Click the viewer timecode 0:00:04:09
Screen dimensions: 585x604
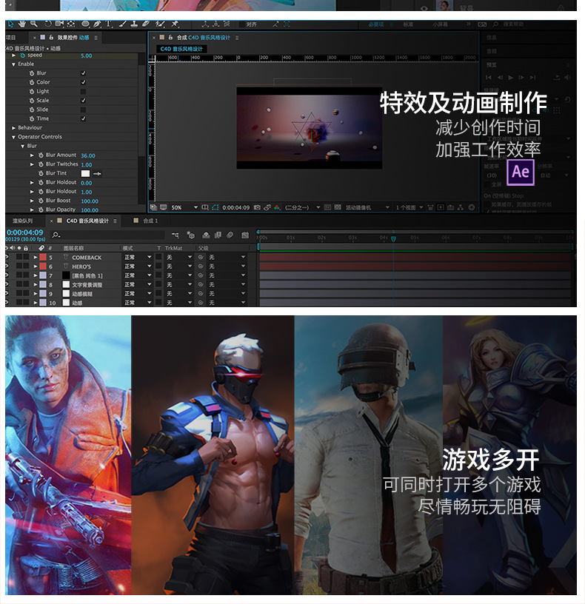(x=235, y=207)
